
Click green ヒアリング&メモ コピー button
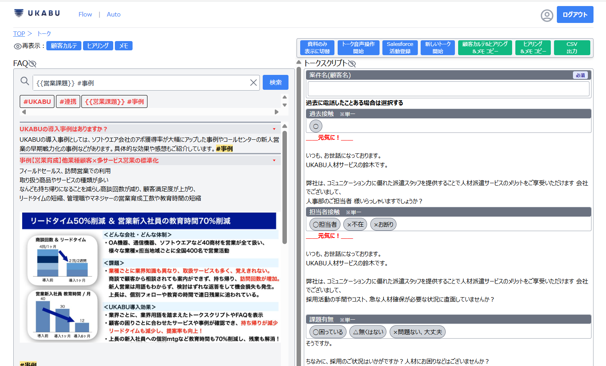(533, 48)
